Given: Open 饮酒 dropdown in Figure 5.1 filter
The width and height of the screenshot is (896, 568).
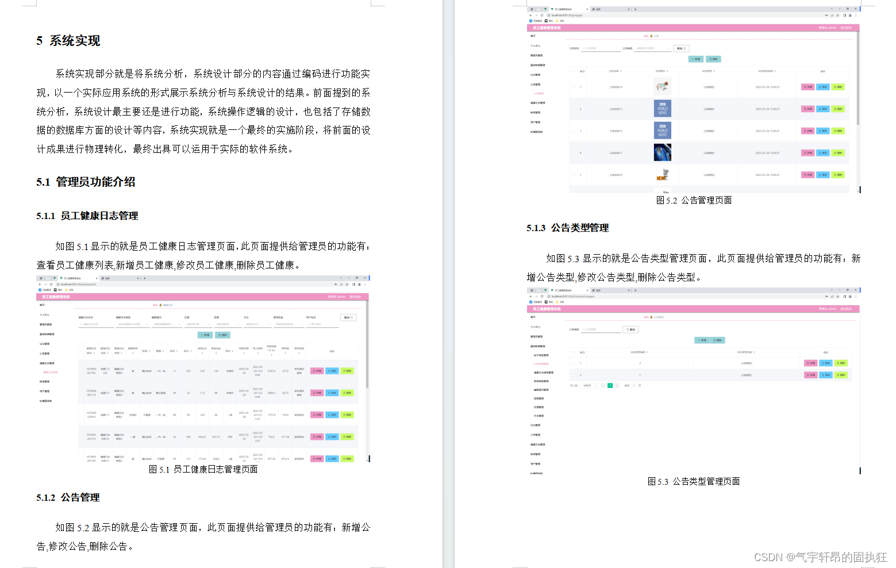Looking at the screenshot, I should click(x=198, y=324).
